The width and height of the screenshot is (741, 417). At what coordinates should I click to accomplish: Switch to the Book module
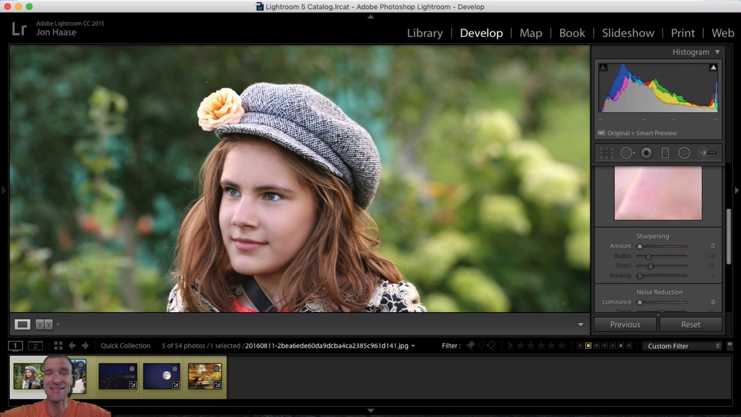[572, 33]
